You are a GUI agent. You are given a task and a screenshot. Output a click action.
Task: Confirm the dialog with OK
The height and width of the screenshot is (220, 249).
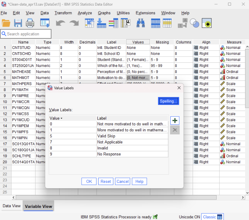(x=89, y=182)
